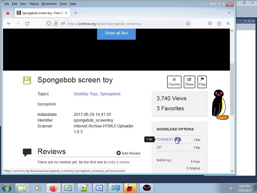Select the identifier value spongebob_screentoy
This screenshot has height=193, width=257.
tap(93, 120)
